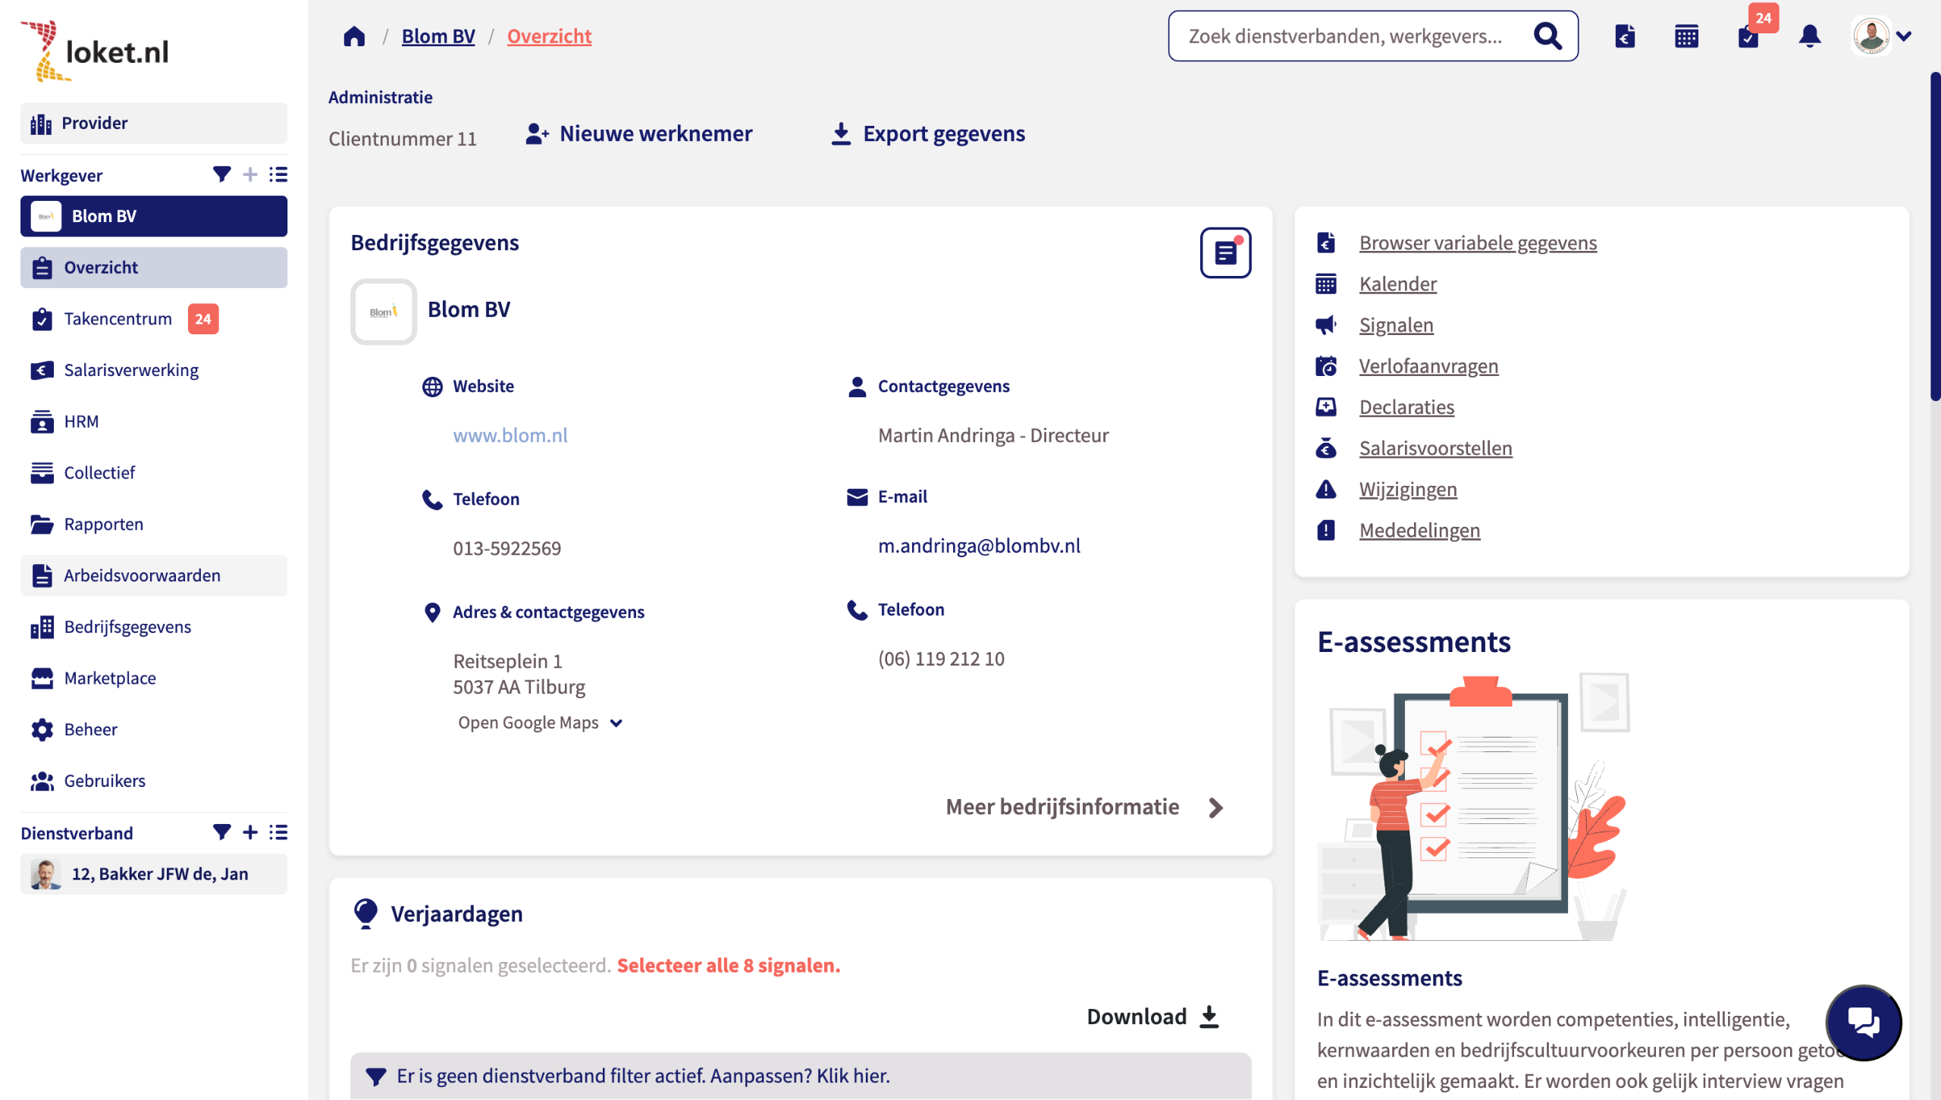The width and height of the screenshot is (1941, 1100).
Task: Open Meer bedrijfsinformatie arrow
Action: pos(1215,807)
